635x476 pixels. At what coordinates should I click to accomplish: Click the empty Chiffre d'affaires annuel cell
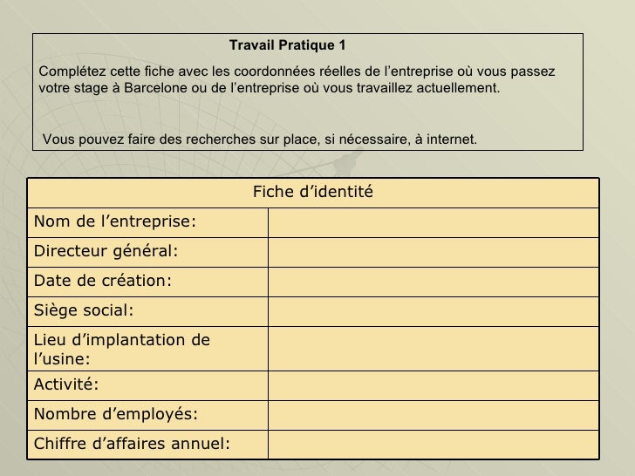coord(434,445)
